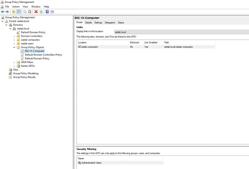Select Default Domain Controllers Policy in tree
The height and width of the screenshot is (169, 249).
point(43,55)
